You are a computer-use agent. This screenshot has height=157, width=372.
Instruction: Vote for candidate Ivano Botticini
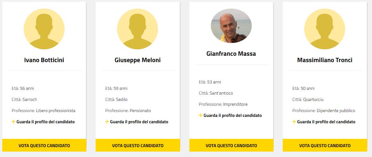click(x=44, y=146)
